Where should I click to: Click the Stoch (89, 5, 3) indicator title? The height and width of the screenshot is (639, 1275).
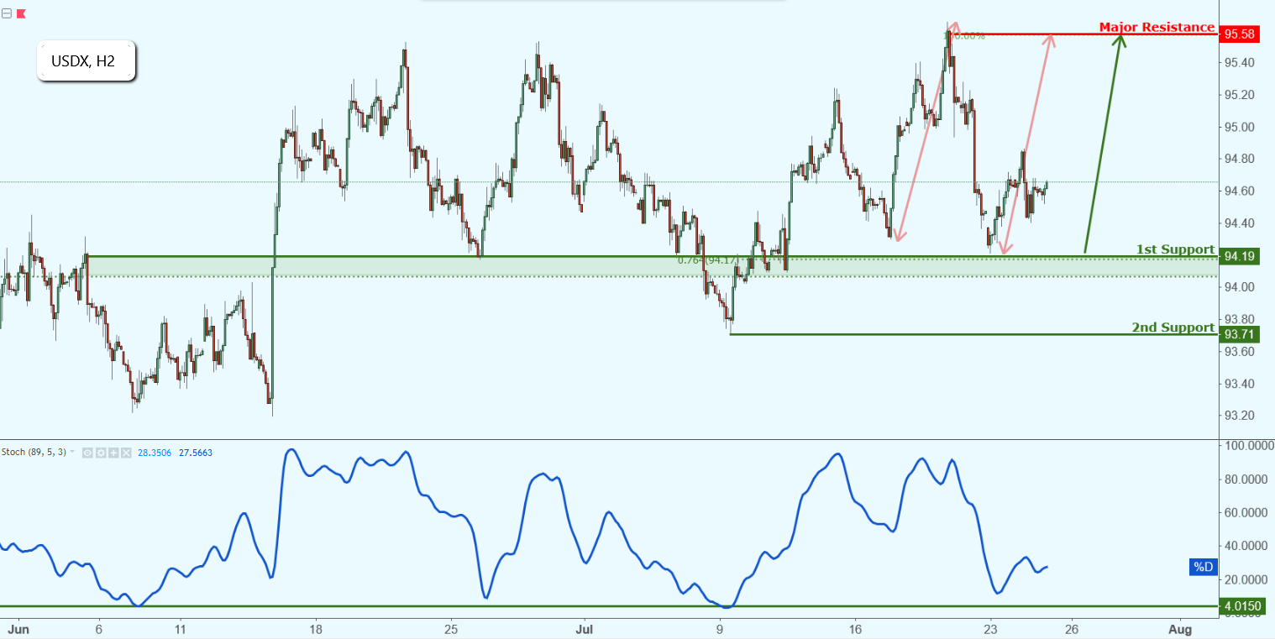34,453
